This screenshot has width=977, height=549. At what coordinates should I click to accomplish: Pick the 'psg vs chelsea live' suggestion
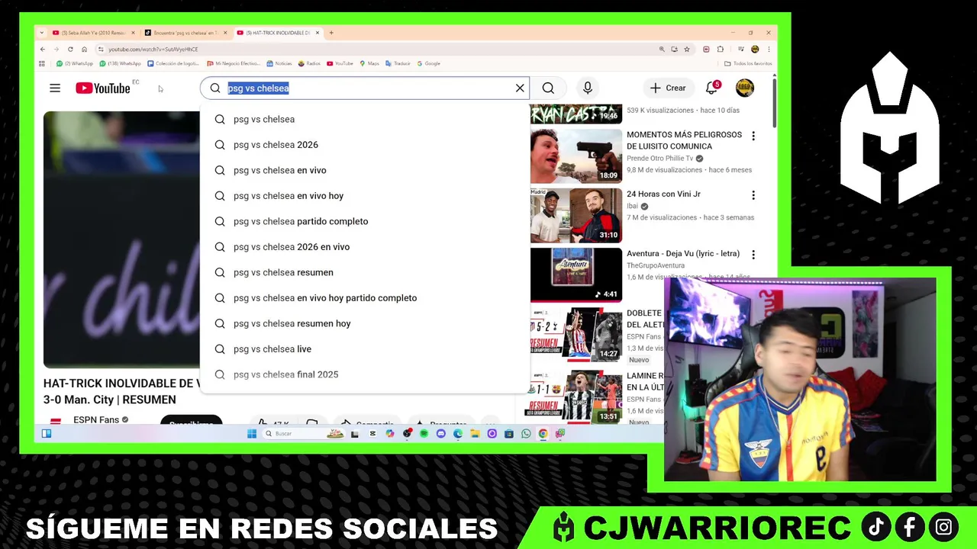[365, 349]
